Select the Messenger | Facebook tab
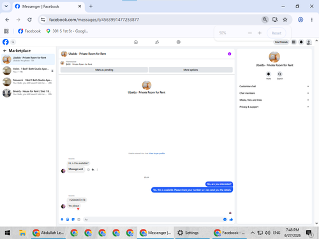The height and width of the screenshot is (239, 319). (48, 6)
